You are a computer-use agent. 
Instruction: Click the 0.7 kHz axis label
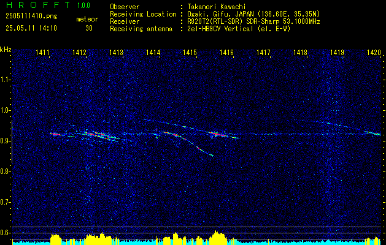(x=5, y=202)
